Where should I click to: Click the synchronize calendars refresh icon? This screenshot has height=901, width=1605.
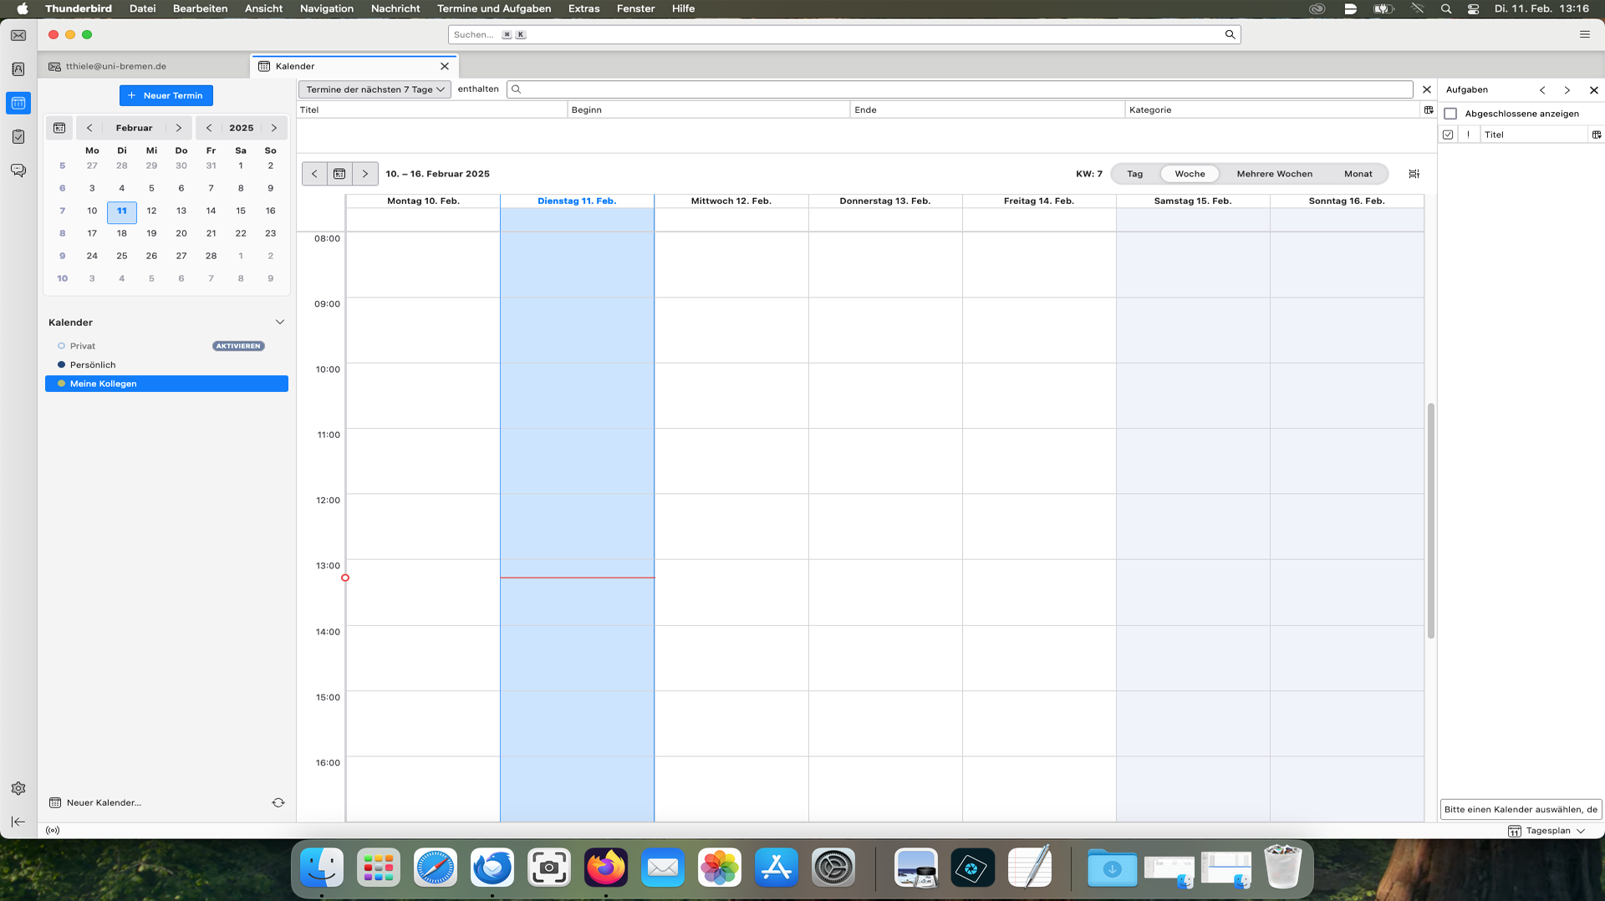point(278,802)
